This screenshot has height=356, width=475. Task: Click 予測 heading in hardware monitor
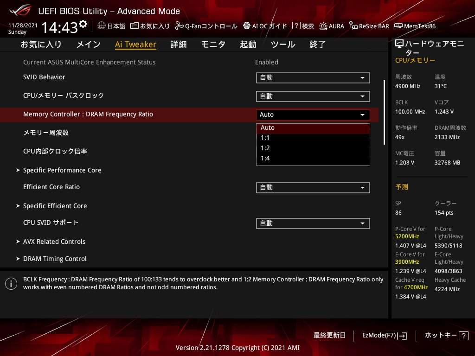coord(402,187)
